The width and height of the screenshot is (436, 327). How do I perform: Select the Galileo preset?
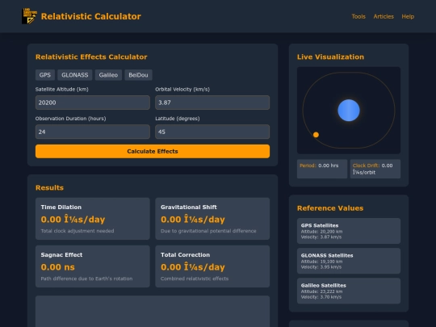tap(108, 75)
